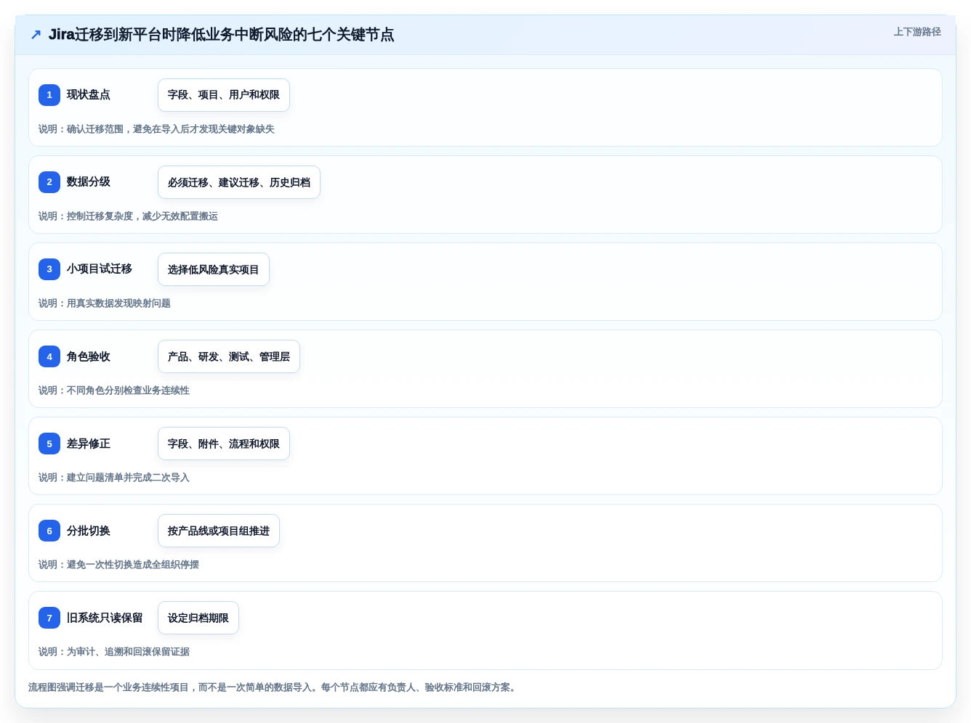This screenshot has height=723, width=971.
Task: Click the 产品、研发、测试、管理层 chip
Action: point(229,356)
